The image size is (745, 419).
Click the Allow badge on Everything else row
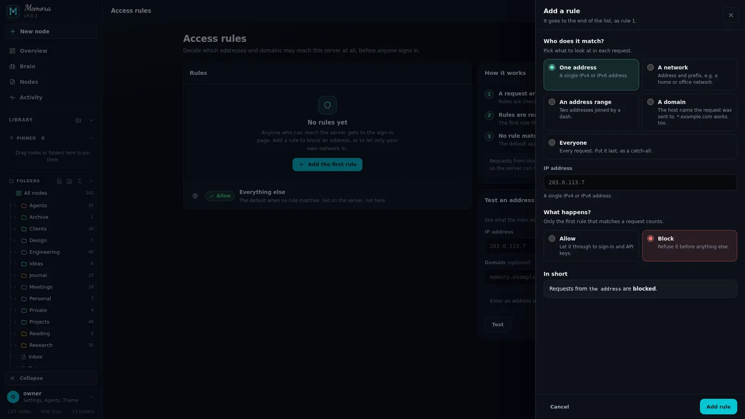point(220,196)
